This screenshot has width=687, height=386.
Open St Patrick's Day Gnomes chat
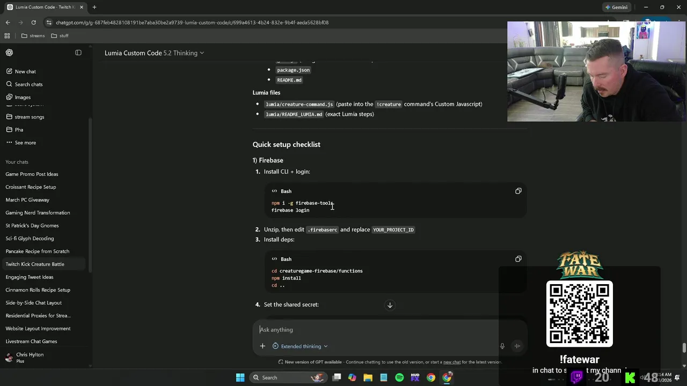pyautogui.click(x=32, y=226)
